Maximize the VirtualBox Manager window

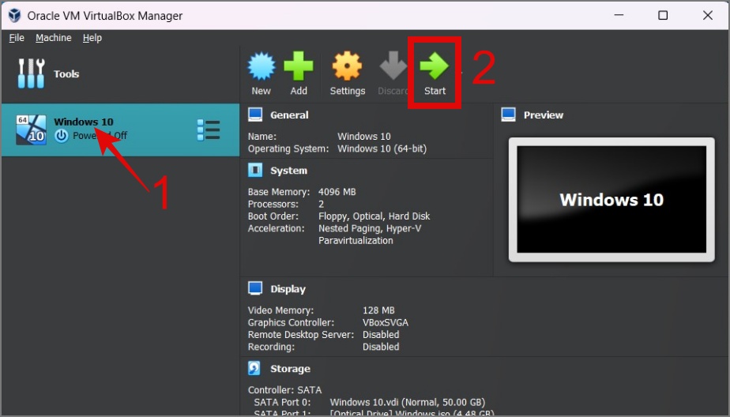pos(663,15)
